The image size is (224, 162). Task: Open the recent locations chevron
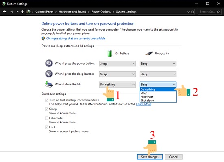18,12
